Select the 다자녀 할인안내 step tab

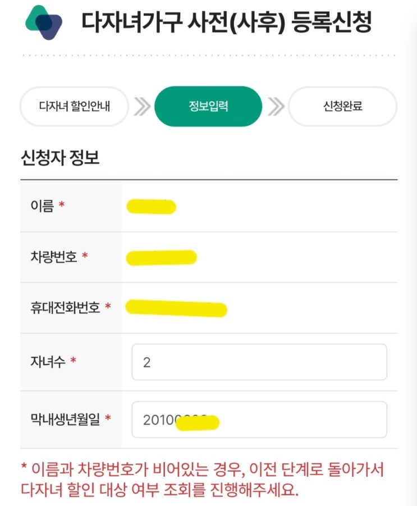coord(75,106)
